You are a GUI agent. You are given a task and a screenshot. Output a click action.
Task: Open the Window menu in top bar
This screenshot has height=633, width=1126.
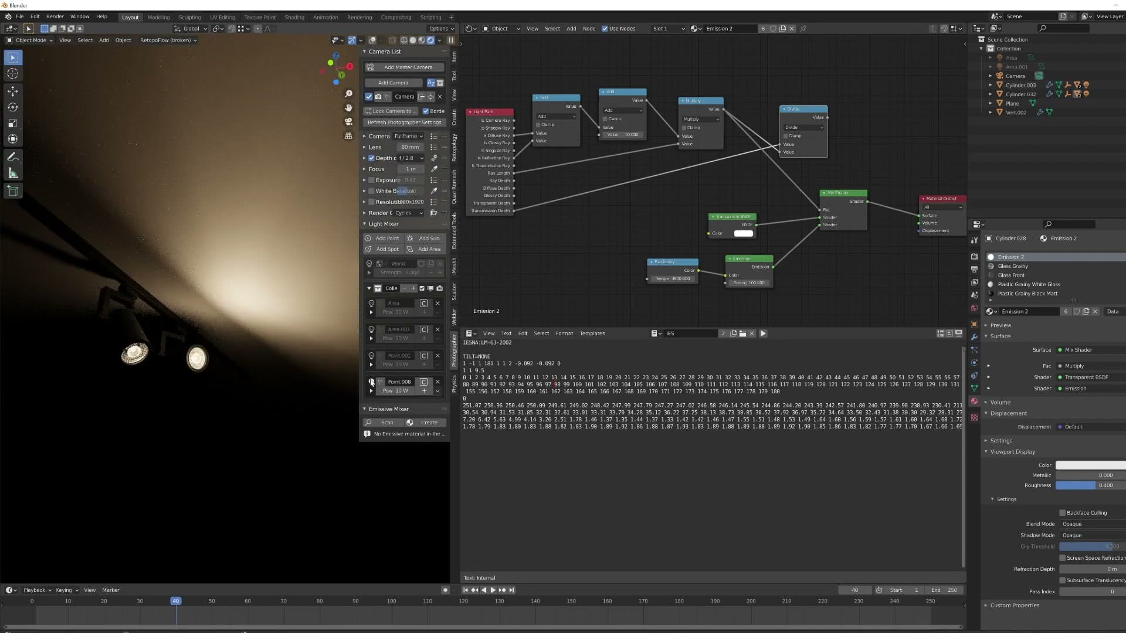point(80,16)
